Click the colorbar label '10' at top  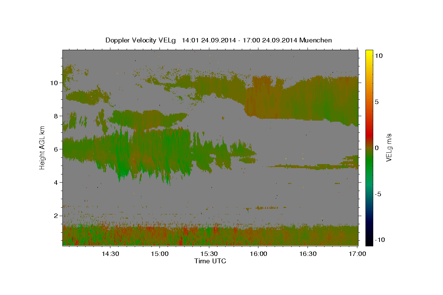pos(379,56)
